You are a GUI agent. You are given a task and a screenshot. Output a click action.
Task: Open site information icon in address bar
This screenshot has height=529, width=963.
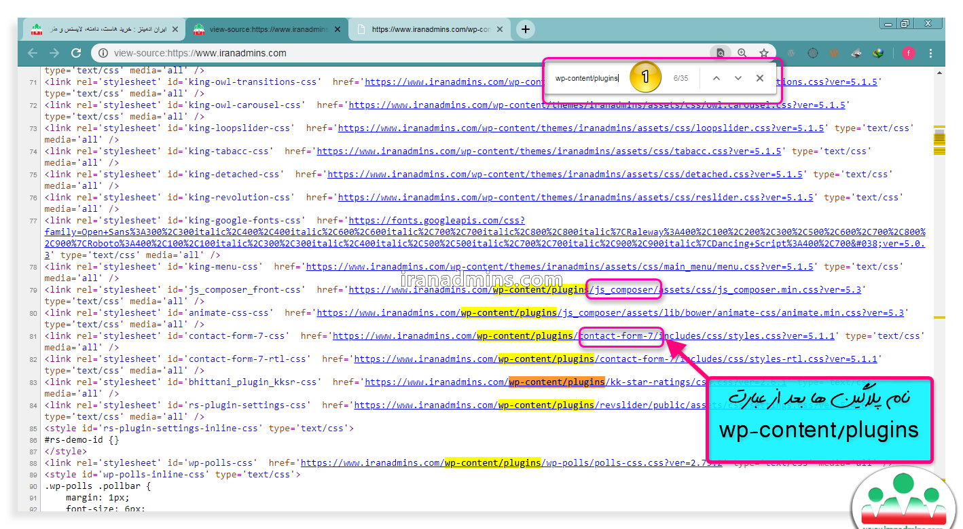coord(103,53)
